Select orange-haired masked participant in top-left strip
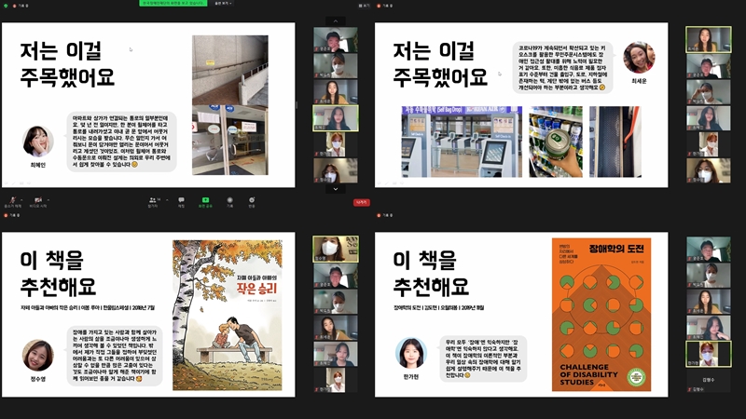746x419 pixels. click(x=336, y=144)
